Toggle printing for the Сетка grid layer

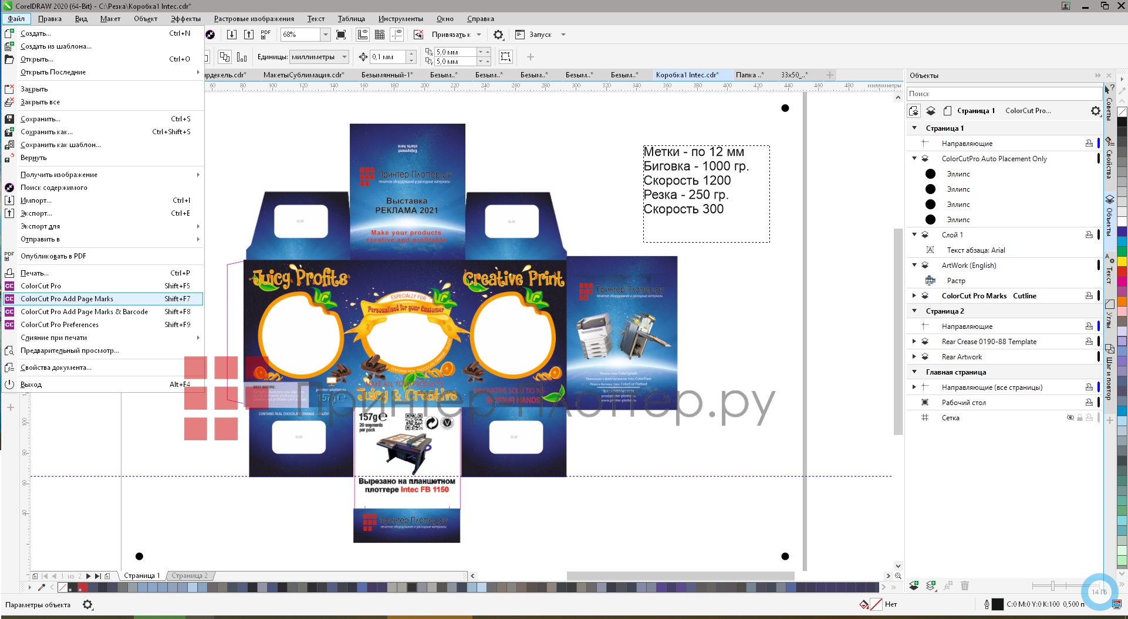tap(1089, 418)
